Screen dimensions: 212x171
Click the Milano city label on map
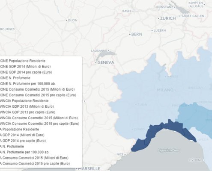point(165,90)
